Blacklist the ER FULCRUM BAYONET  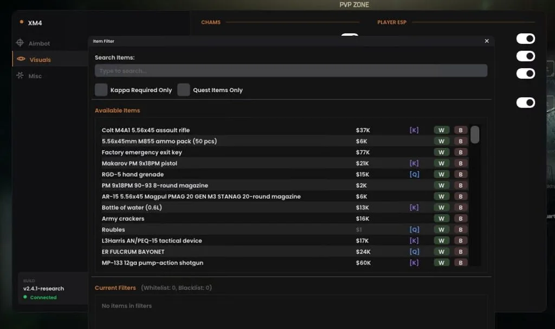[461, 251]
